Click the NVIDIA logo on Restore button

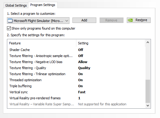(130, 20)
